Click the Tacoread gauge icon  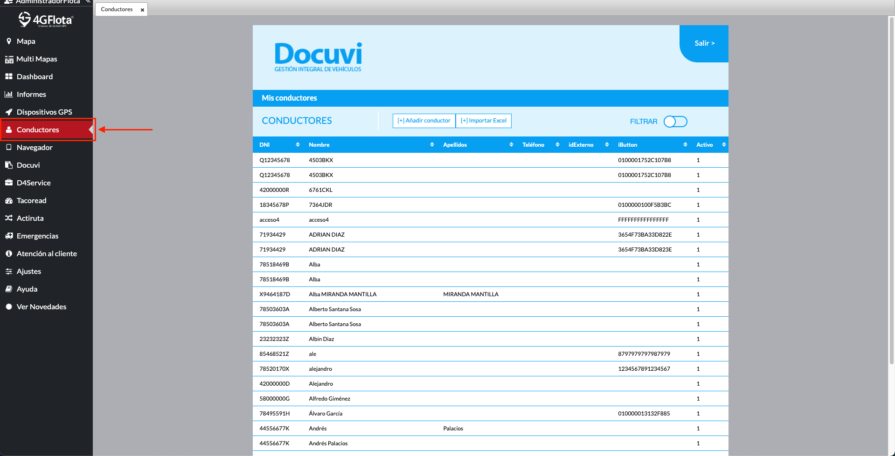[x=9, y=200]
